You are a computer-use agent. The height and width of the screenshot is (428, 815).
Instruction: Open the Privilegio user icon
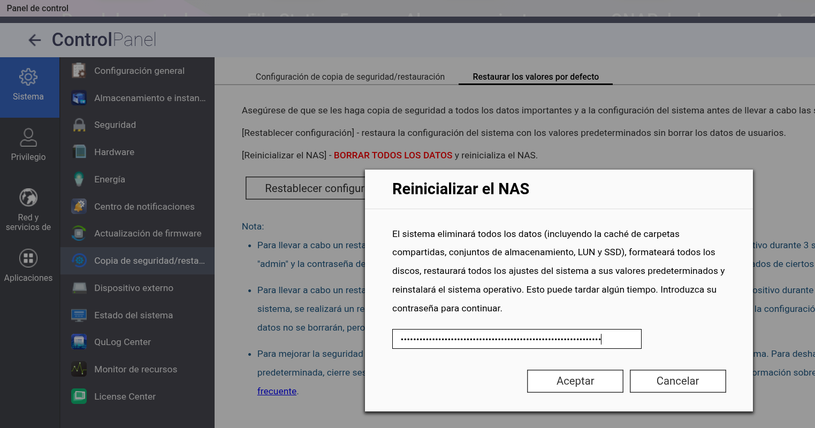coord(28,137)
